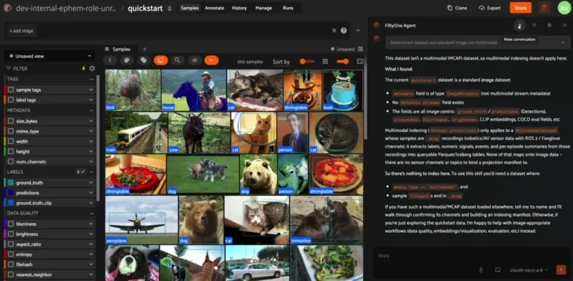Open the Sort by control
This screenshot has width=573, height=281.
tap(281, 62)
